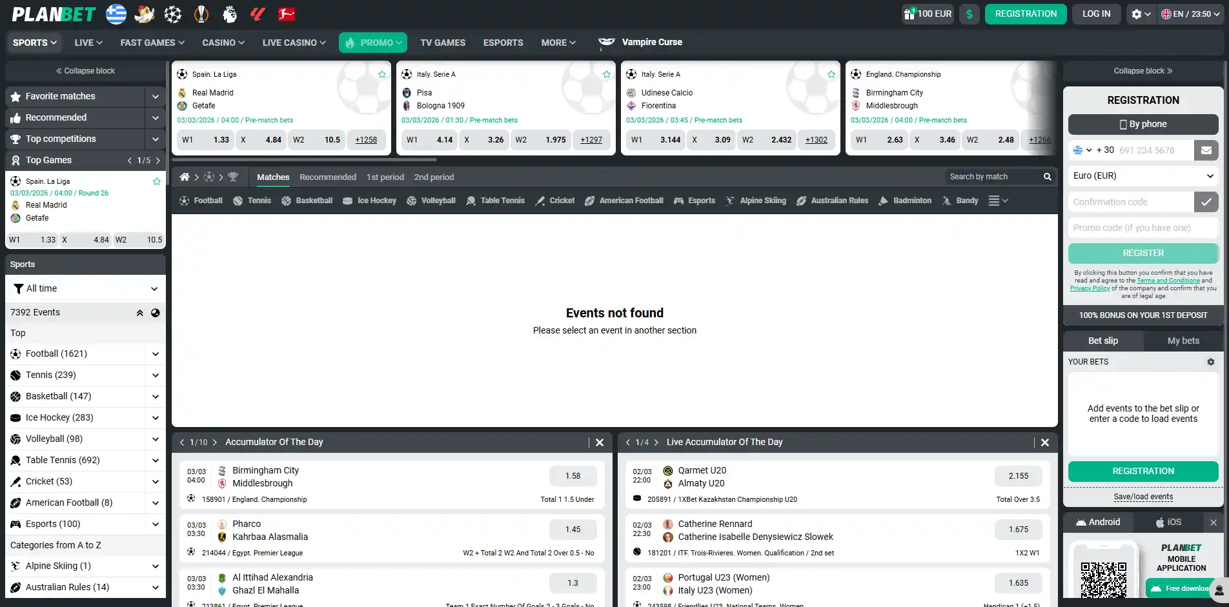This screenshot has width=1229, height=607.
Task: Favorite the Pisa vs Bologna 1909 card
Action: 607,74
